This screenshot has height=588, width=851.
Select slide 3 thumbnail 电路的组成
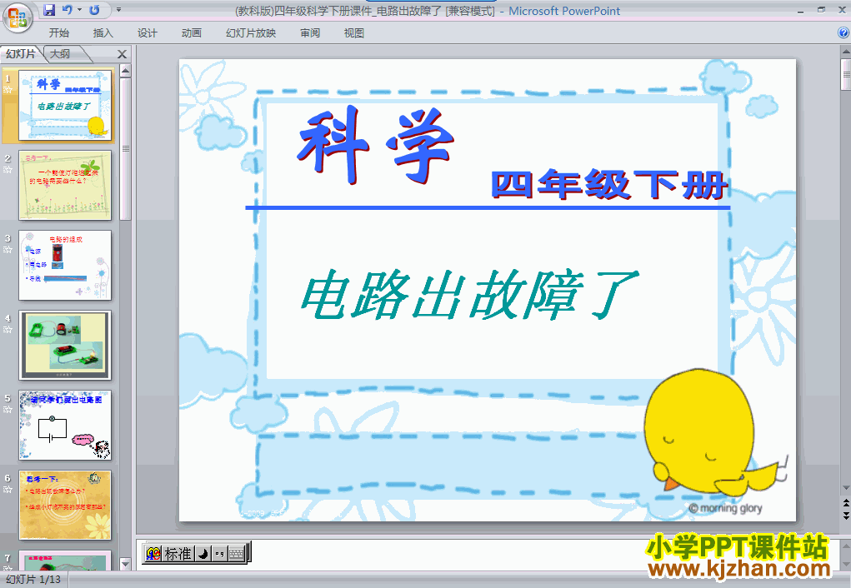pyautogui.click(x=65, y=265)
